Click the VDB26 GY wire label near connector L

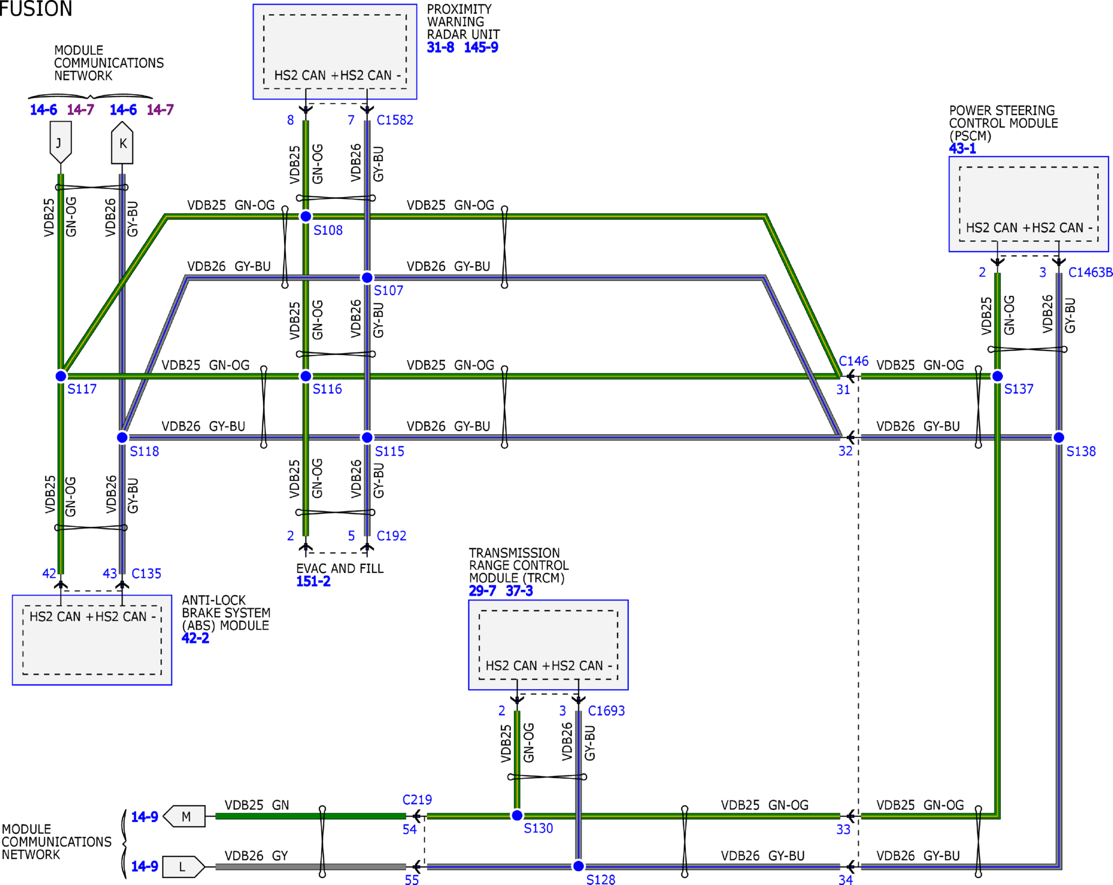pos(257,856)
